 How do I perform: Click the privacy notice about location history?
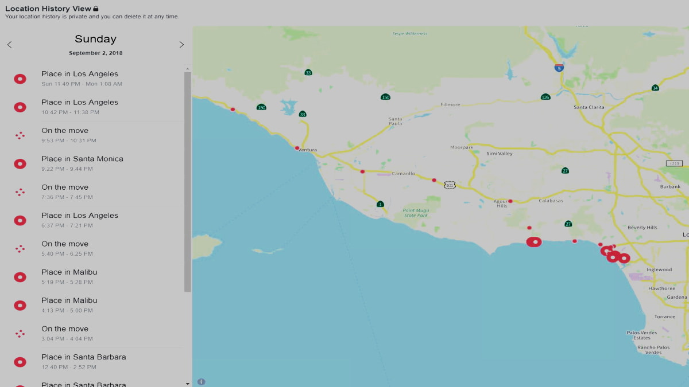coord(92,17)
